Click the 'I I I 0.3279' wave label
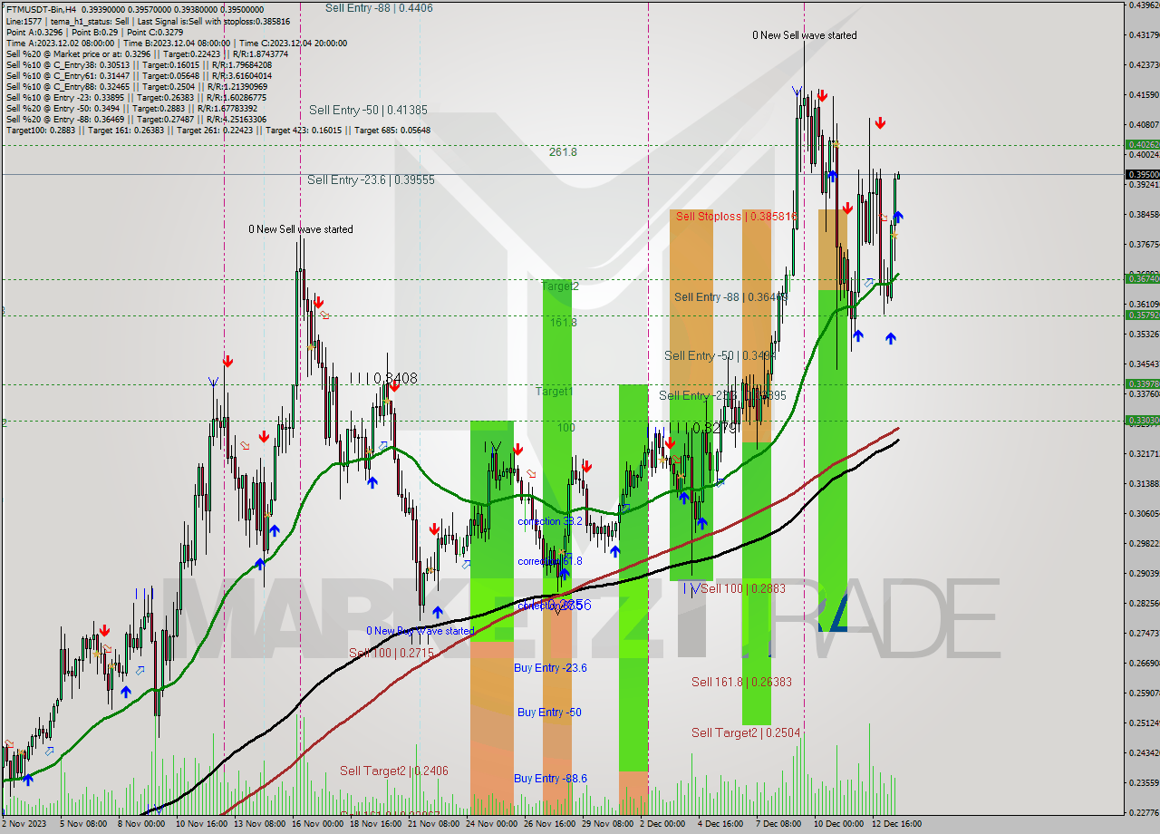Image resolution: width=1160 pixels, height=834 pixels. point(702,427)
